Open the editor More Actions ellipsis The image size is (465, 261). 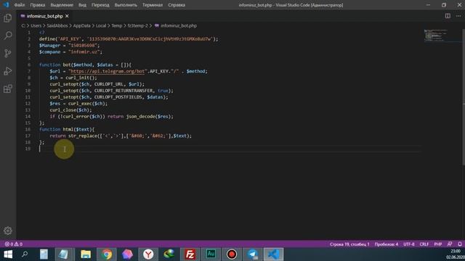458,16
